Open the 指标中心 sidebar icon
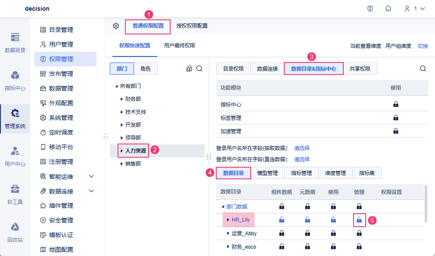435x256 pixels. pyautogui.click(x=15, y=81)
